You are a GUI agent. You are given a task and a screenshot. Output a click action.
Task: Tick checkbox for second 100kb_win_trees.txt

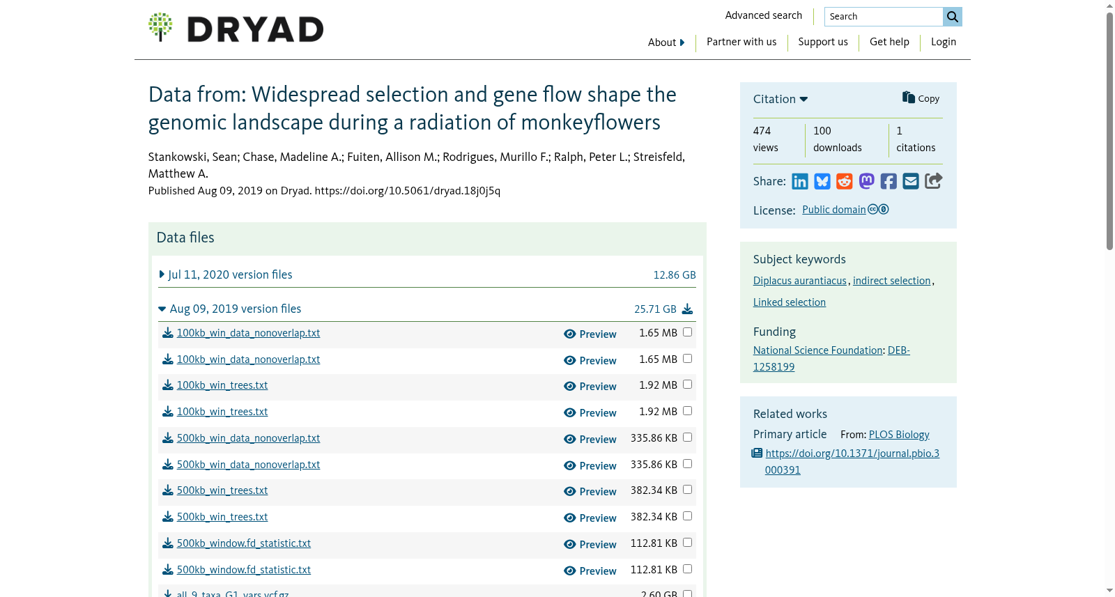(x=688, y=411)
